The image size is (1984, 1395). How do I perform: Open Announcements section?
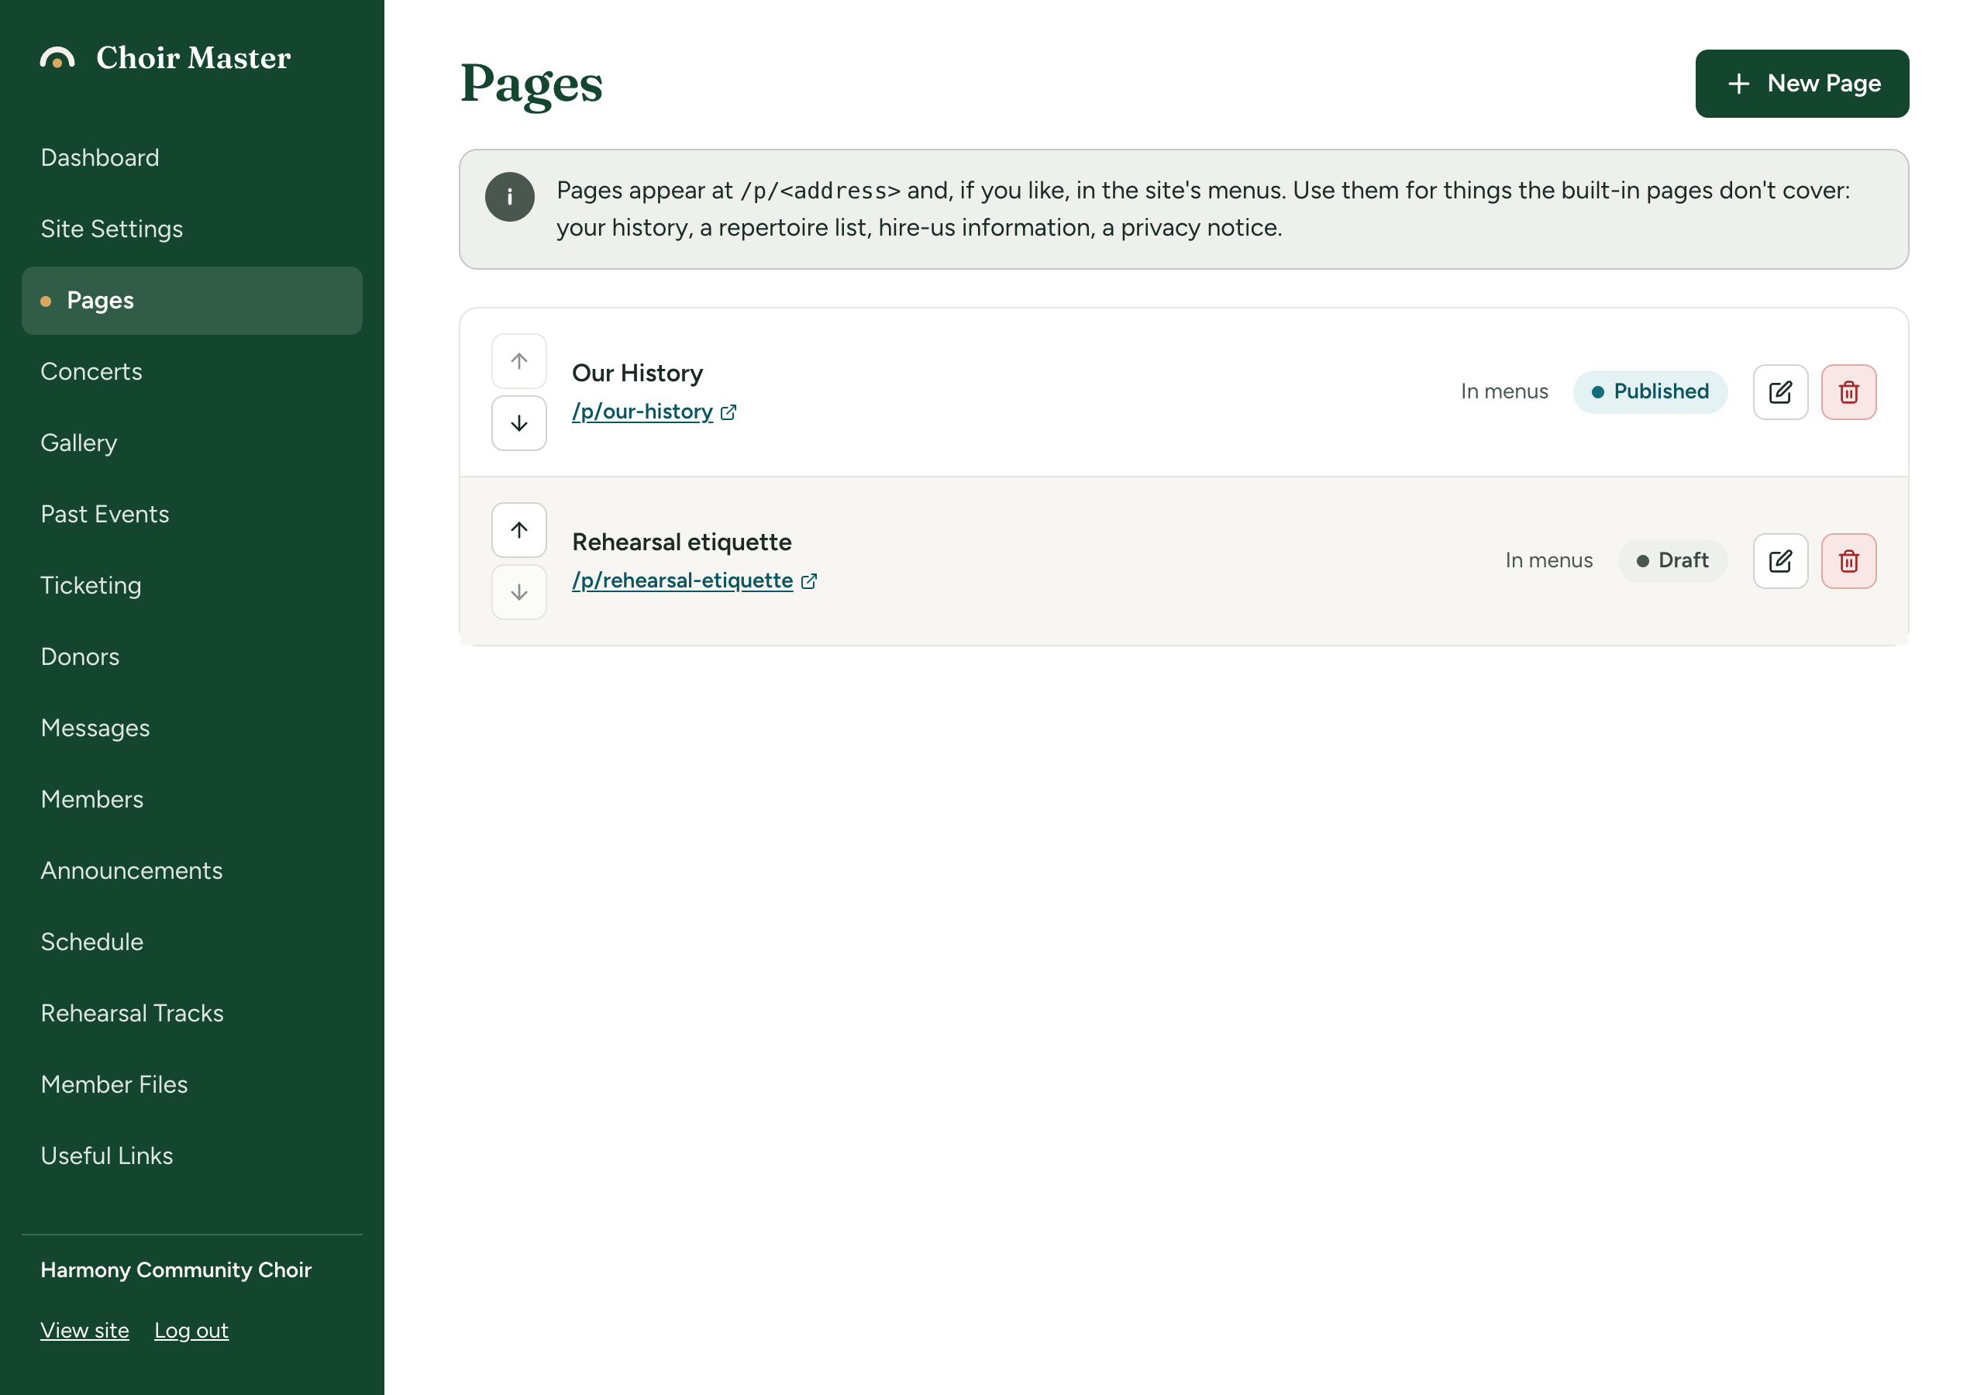point(192,870)
